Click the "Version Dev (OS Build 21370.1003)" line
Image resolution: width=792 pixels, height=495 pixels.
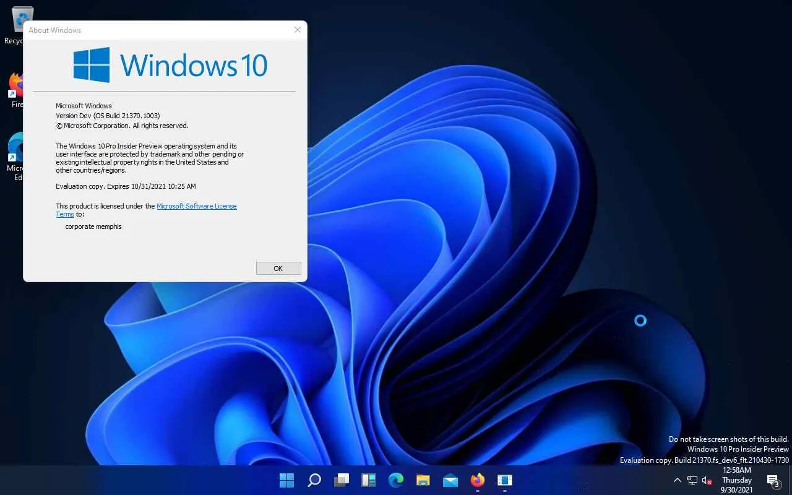tap(108, 116)
